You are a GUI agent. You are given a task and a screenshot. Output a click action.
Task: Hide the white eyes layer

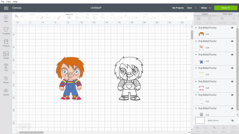(x=232, y=95)
